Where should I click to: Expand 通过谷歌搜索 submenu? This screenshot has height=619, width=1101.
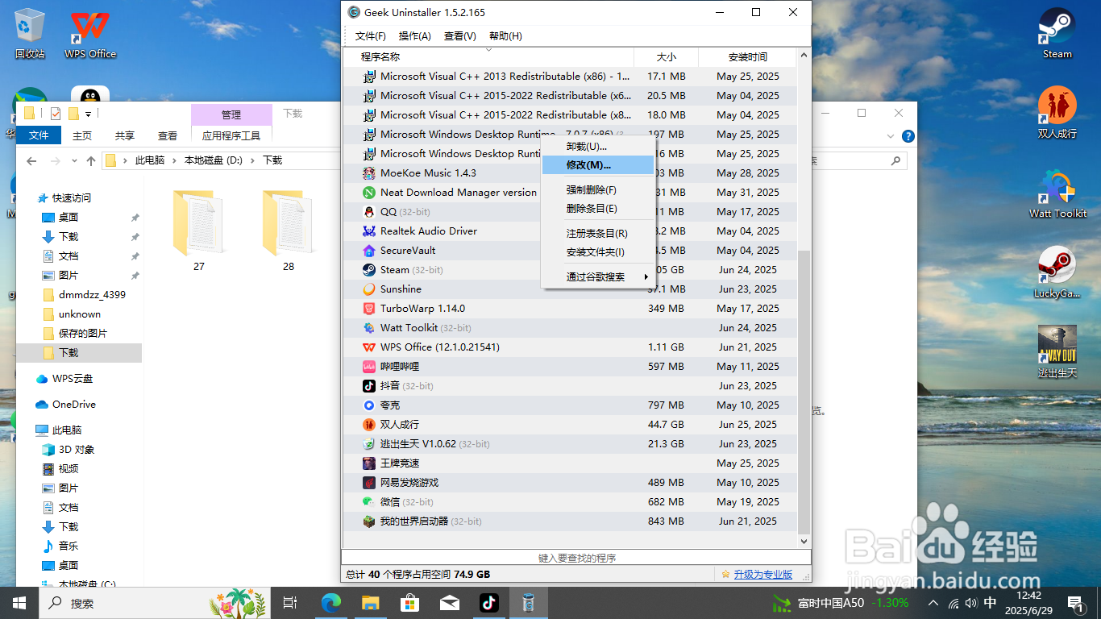tap(597, 277)
